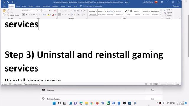Open the font size dropdown
Screen dimensions: 189x106
click(x=41, y=11)
